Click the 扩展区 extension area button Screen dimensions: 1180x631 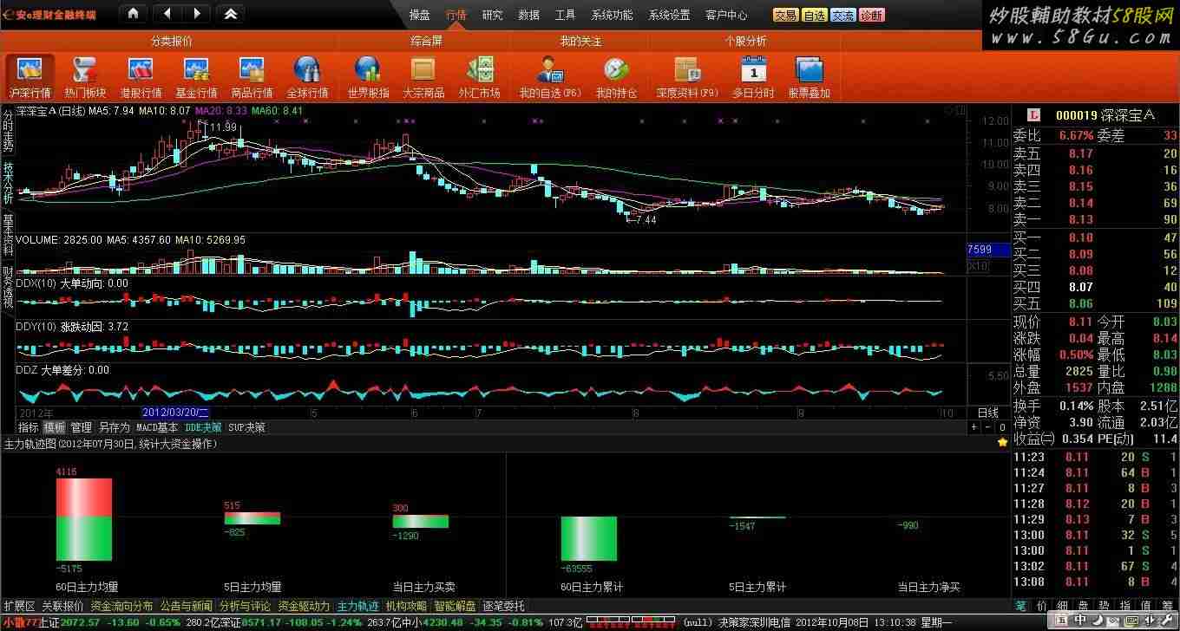coord(19,606)
